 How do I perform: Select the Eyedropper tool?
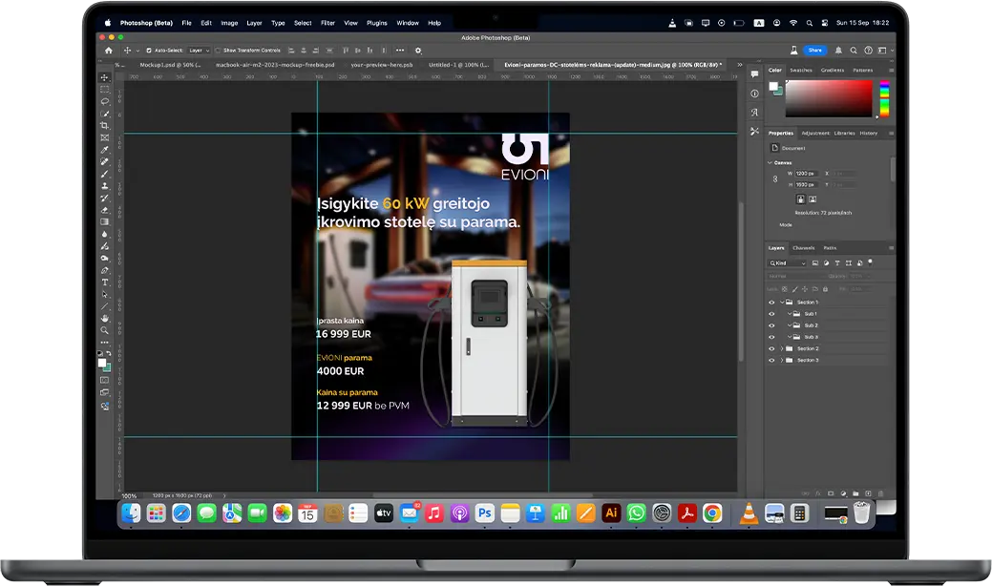coord(105,150)
